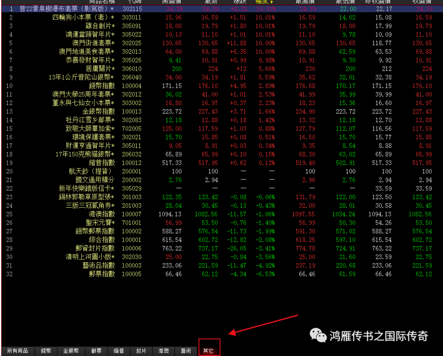Select the 居庸關片 row
443x356 pixels.
point(222,69)
